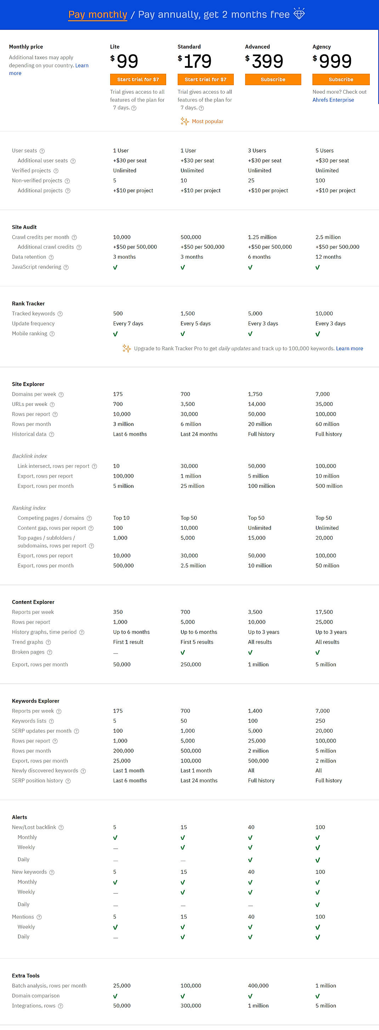Show help icon beside Additional user seats
This screenshot has width=379, height=1030.
point(73,161)
